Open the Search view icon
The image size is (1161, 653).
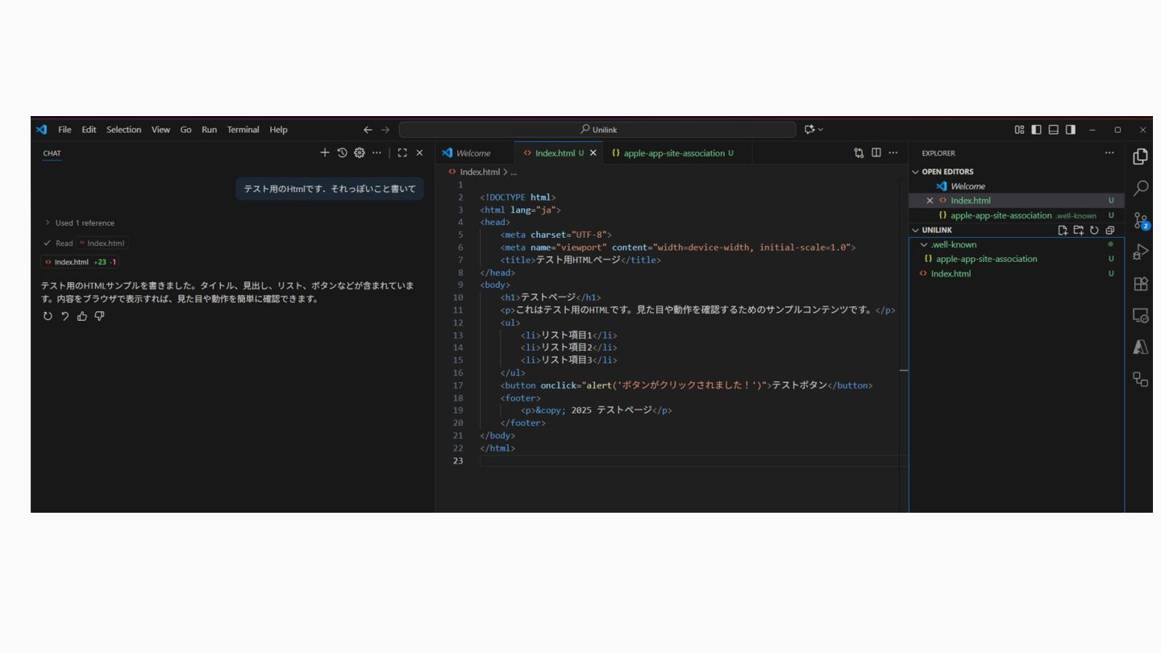click(1140, 188)
